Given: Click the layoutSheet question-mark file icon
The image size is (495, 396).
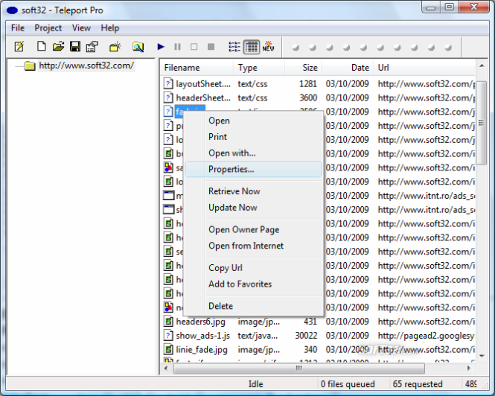Looking at the screenshot, I should click(168, 84).
